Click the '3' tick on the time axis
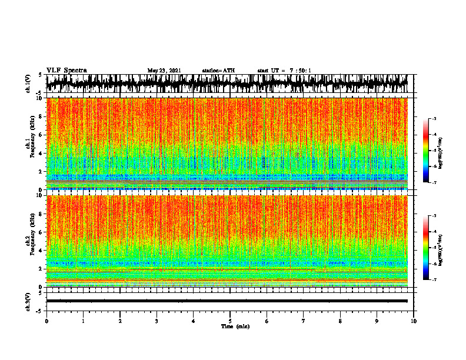This screenshot has width=466, height=360. click(157, 321)
